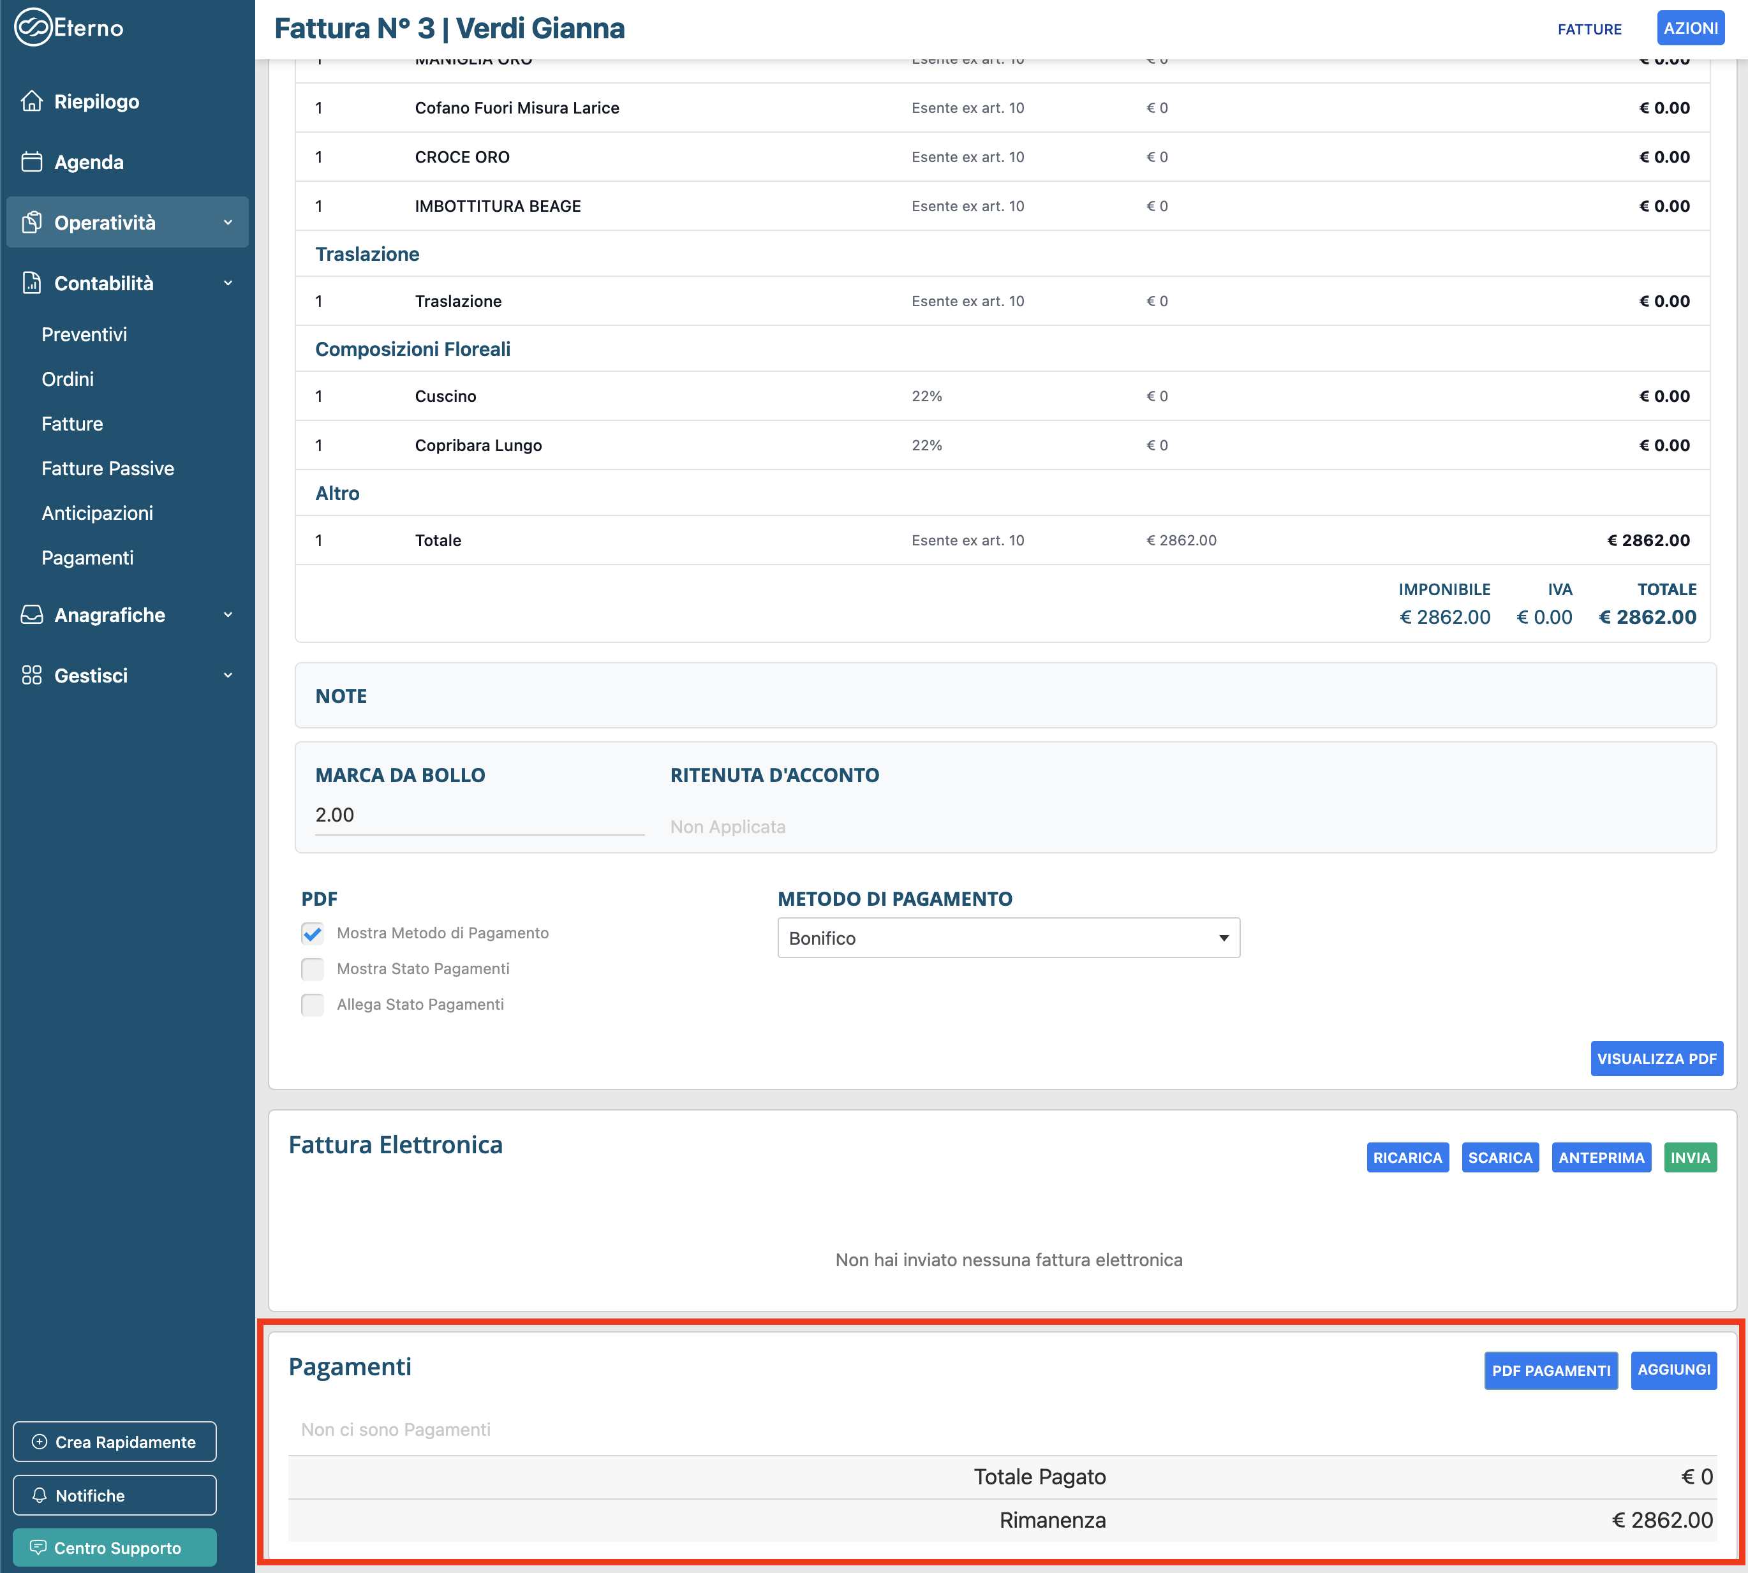Image resolution: width=1748 pixels, height=1573 pixels.
Task: Click the Contabilità document icon
Action: (32, 283)
